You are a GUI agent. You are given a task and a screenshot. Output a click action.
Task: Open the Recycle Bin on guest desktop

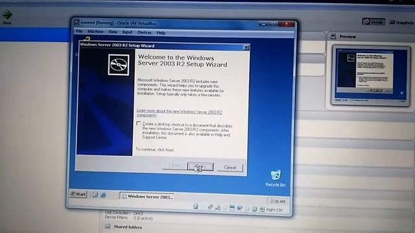coord(276,179)
